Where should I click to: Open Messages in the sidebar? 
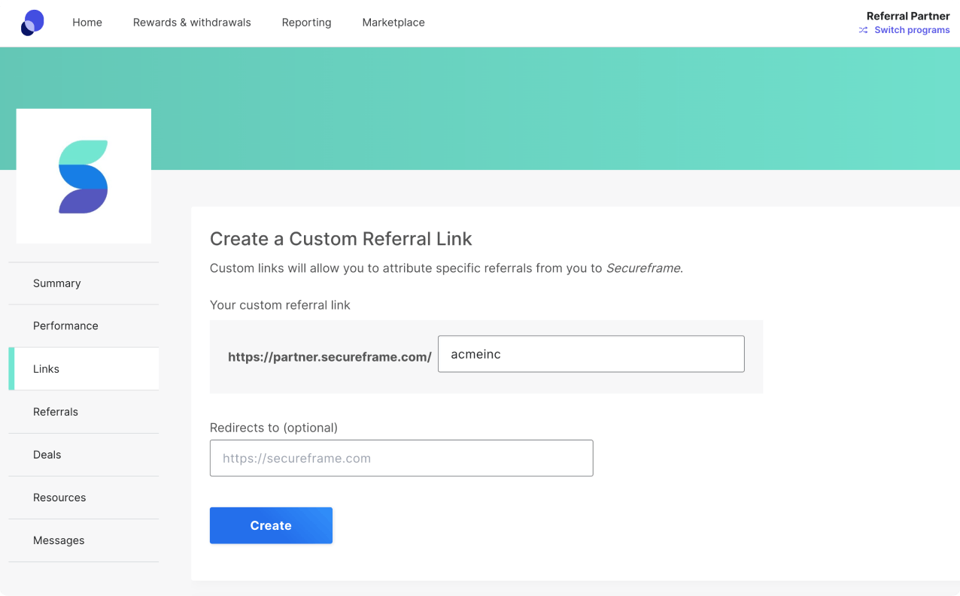point(59,540)
